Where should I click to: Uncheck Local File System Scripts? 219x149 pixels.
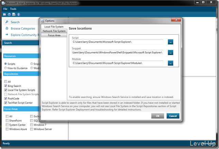(x=5, y=90)
